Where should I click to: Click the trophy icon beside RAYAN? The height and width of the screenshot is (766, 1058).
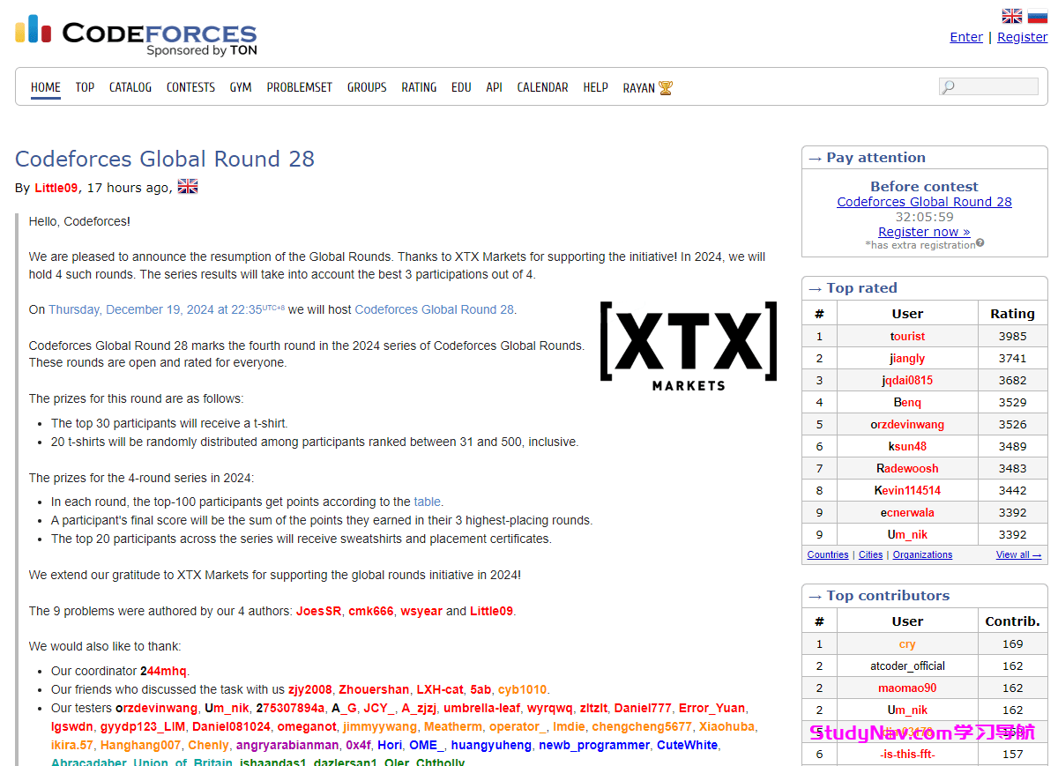coord(665,87)
